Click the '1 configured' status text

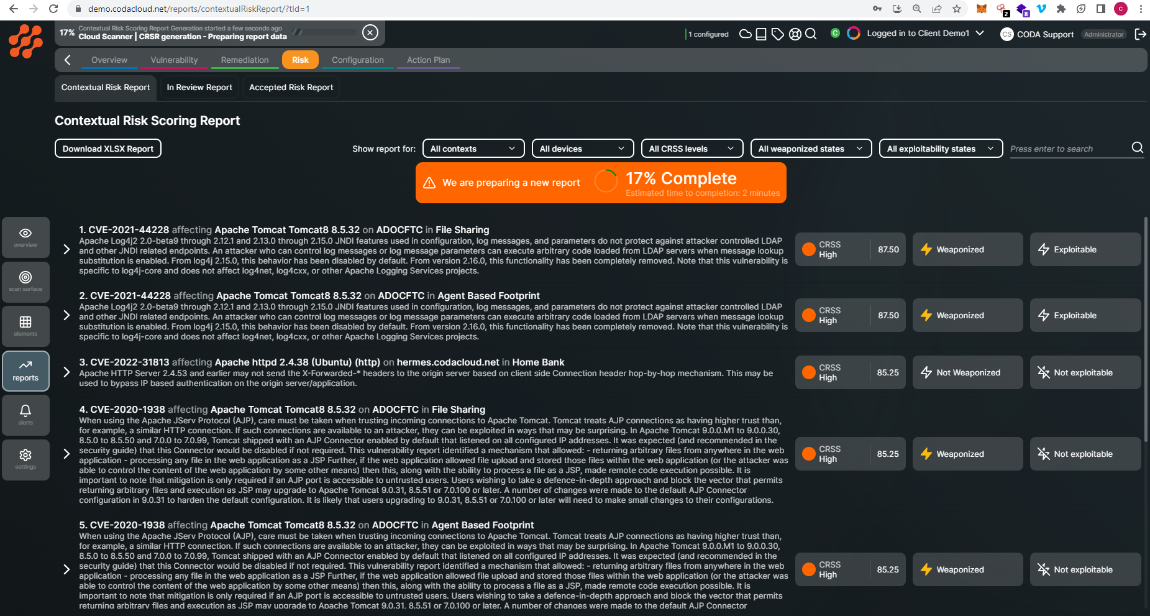point(708,34)
